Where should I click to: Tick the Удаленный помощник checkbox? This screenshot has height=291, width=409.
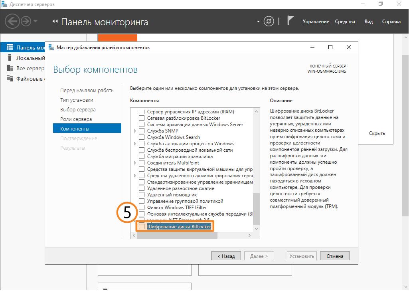point(141,195)
